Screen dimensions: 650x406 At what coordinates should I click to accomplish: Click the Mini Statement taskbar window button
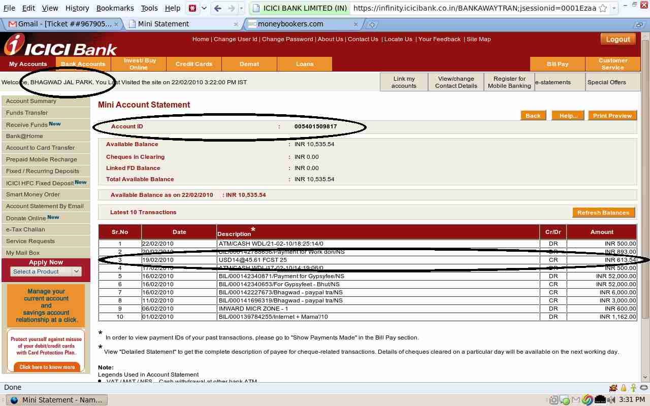click(x=57, y=400)
